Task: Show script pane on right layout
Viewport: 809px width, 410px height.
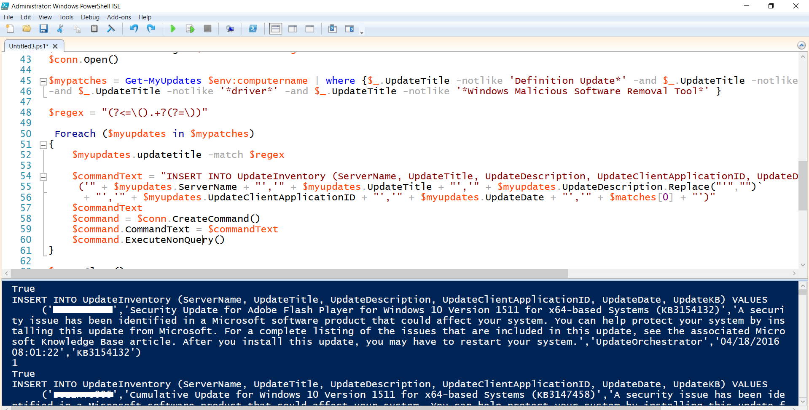Action: click(x=293, y=29)
